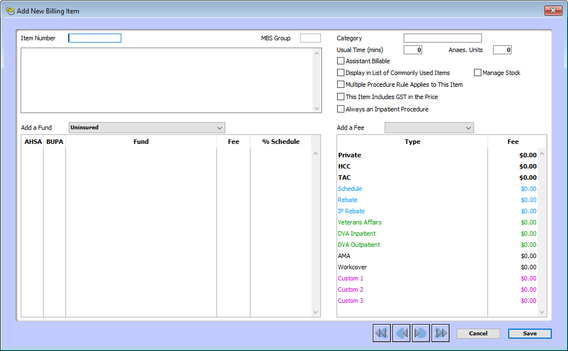Cancel the billing item dialog
The width and height of the screenshot is (568, 351).
click(x=479, y=333)
